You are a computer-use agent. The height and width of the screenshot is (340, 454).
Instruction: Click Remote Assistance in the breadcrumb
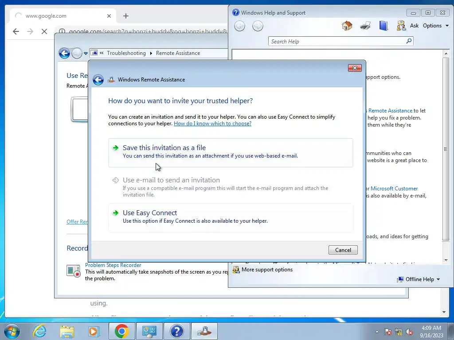point(178,53)
